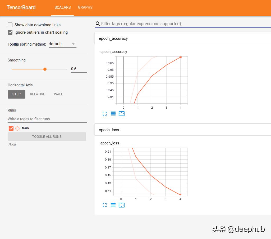Fit domain to data on epoch_accuracy chart
The width and height of the screenshot is (271, 239).
pyautogui.click(x=122, y=114)
